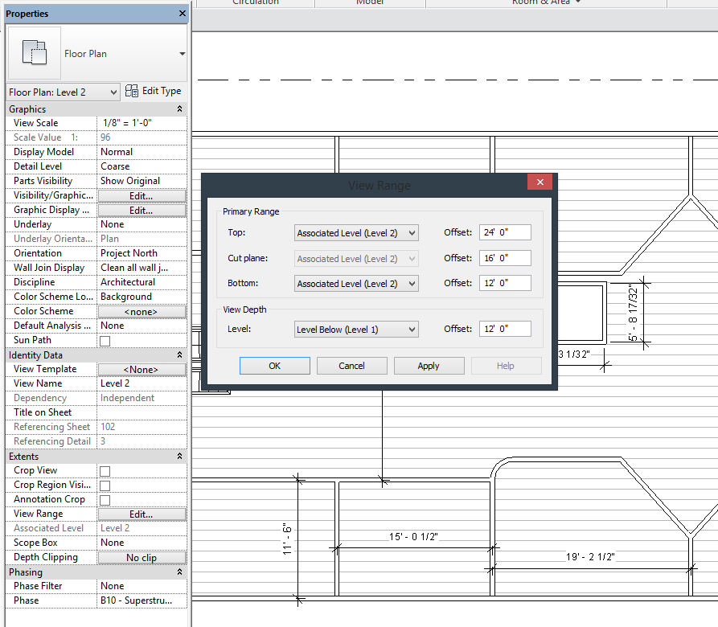
Task: Click the Apply button
Action: click(429, 366)
